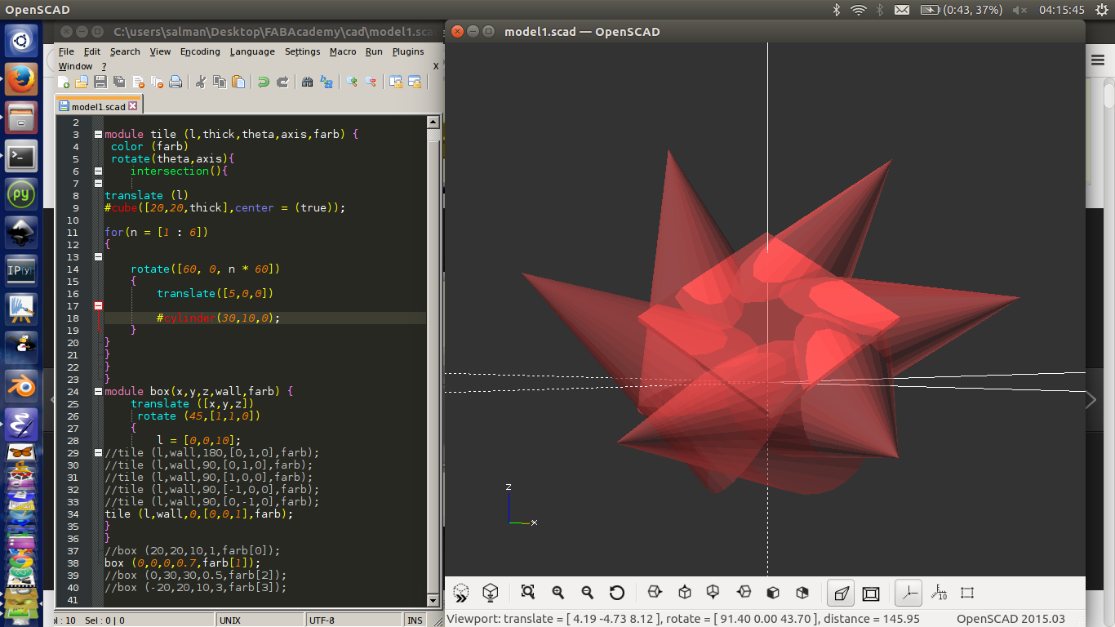The width and height of the screenshot is (1115, 627).
Task: Save the file using the Save toolbar icon
Action: pos(100,82)
